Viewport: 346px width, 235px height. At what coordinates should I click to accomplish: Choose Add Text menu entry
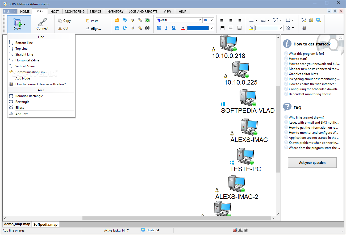[41, 114]
